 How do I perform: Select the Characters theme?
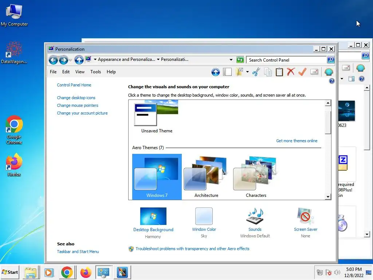pos(256,177)
